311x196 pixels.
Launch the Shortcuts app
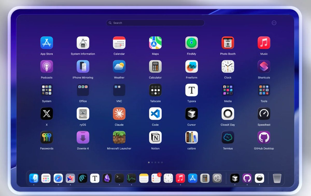[264, 67]
